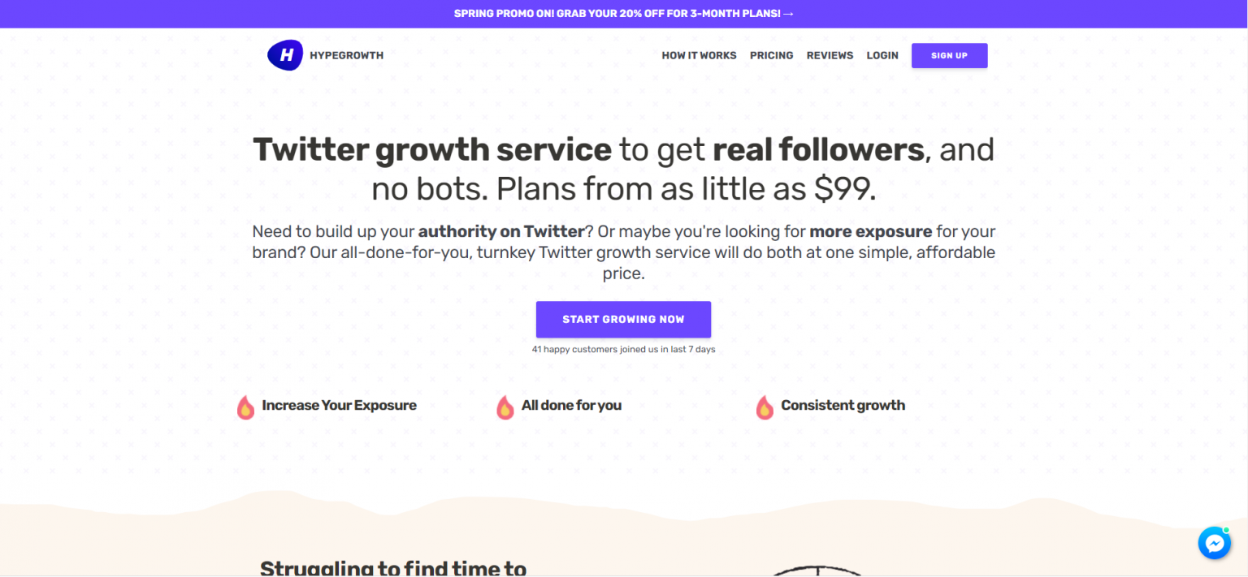Image resolution: width=1248 pixels, height=577 pixels.
Task: Click the flame icon next to All done for you
Action: point(505,406)
